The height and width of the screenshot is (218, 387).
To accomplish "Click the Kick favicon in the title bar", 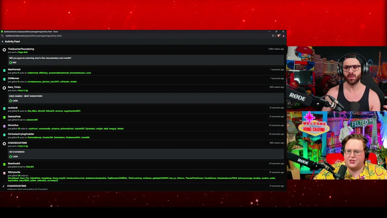I will click(2, 31).
